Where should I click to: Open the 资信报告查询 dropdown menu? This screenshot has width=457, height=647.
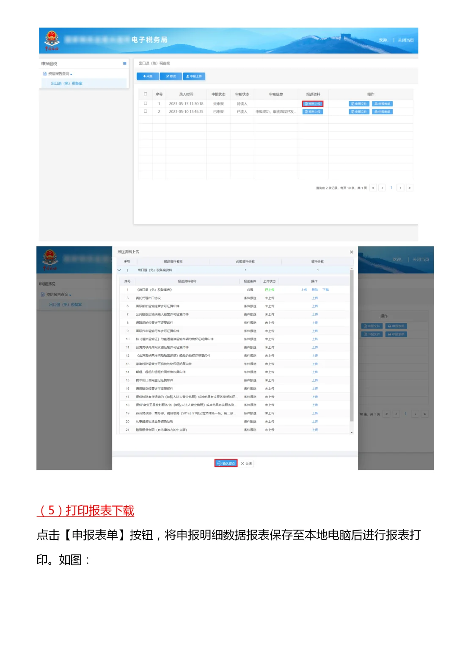59,72
